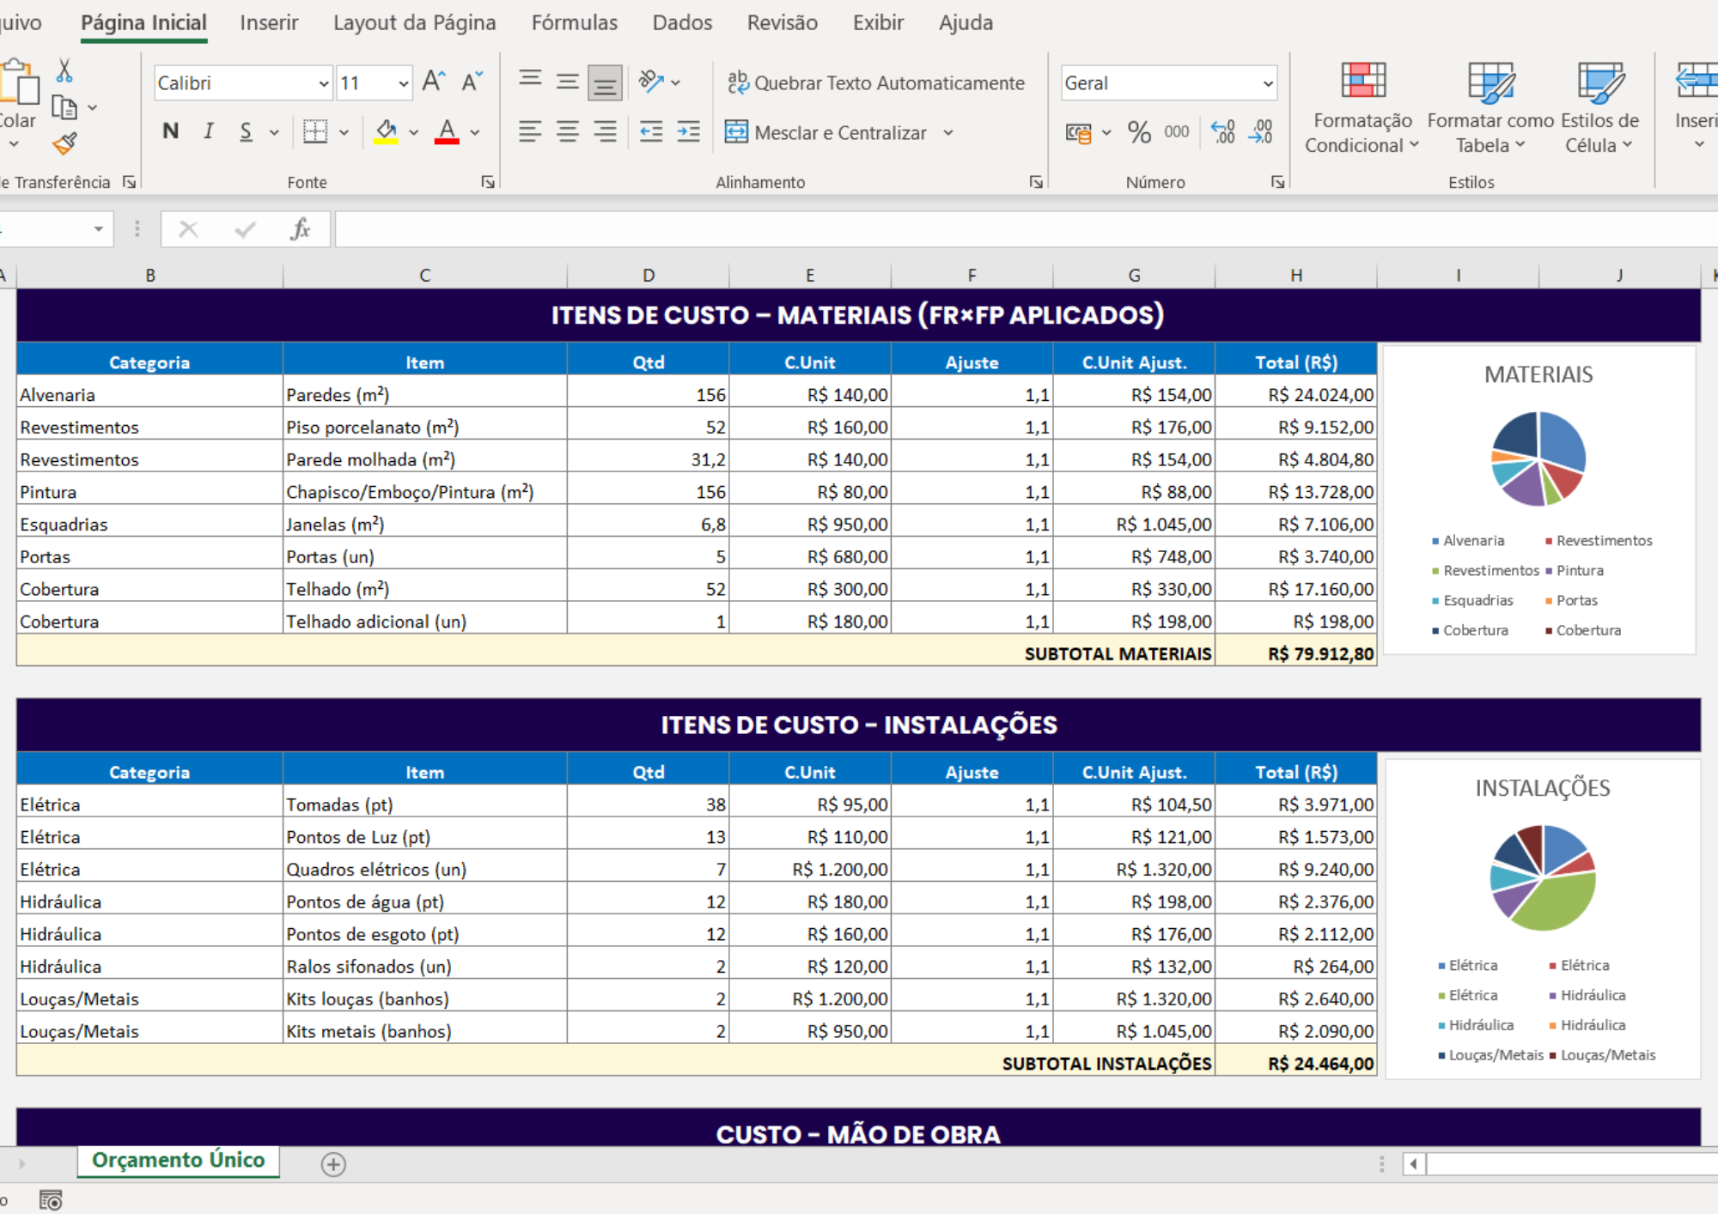Click Insert Function fx icon
Image resolution: width=1718 pixels, height=1214 pixels.
point(300,229)
